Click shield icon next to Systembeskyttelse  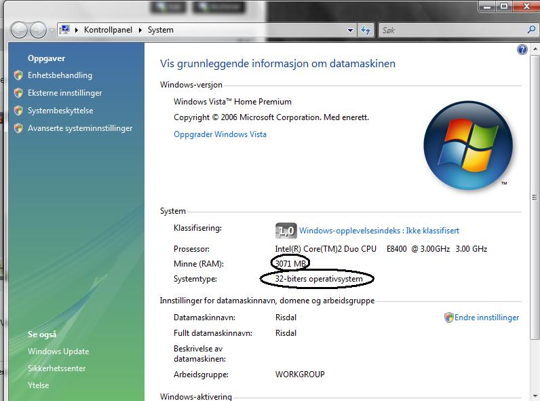(x=18, y=110)
